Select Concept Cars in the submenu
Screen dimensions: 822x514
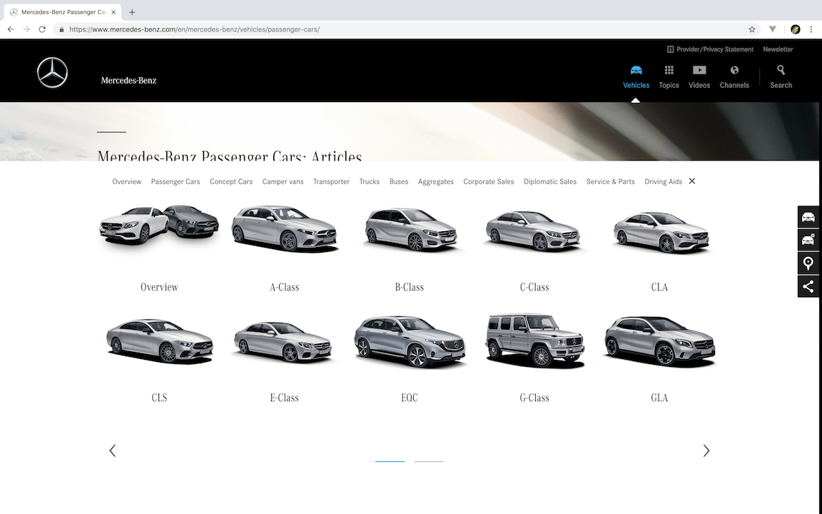click(231, 181)
